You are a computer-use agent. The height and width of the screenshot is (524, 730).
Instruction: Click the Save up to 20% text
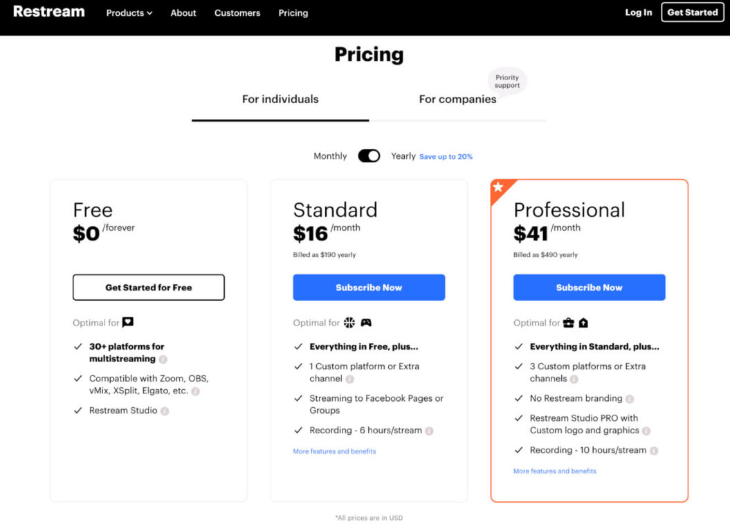pyautogui.click(x=446, y=157)
